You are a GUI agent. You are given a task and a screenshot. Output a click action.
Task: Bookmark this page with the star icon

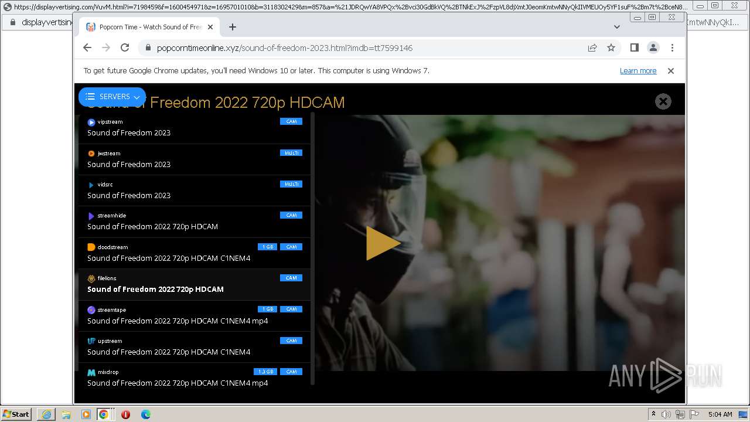pos(611,48)
